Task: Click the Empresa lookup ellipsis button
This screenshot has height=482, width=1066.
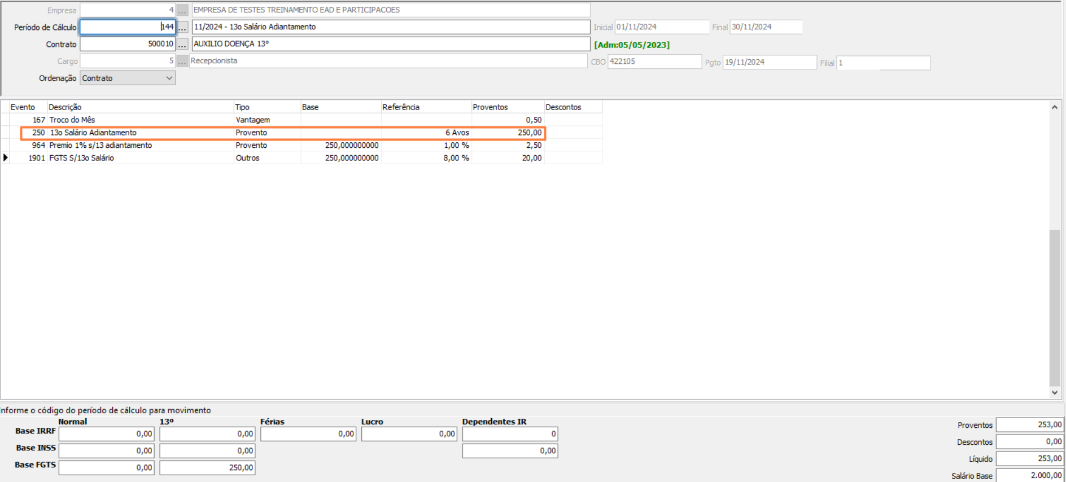Action: pyautogui.click(x=182, y=10)
